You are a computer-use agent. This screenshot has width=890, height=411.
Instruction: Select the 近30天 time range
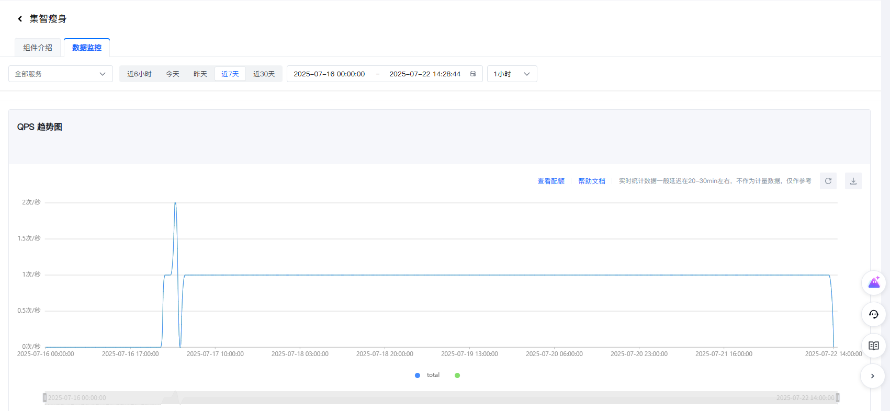coord(264,74)
